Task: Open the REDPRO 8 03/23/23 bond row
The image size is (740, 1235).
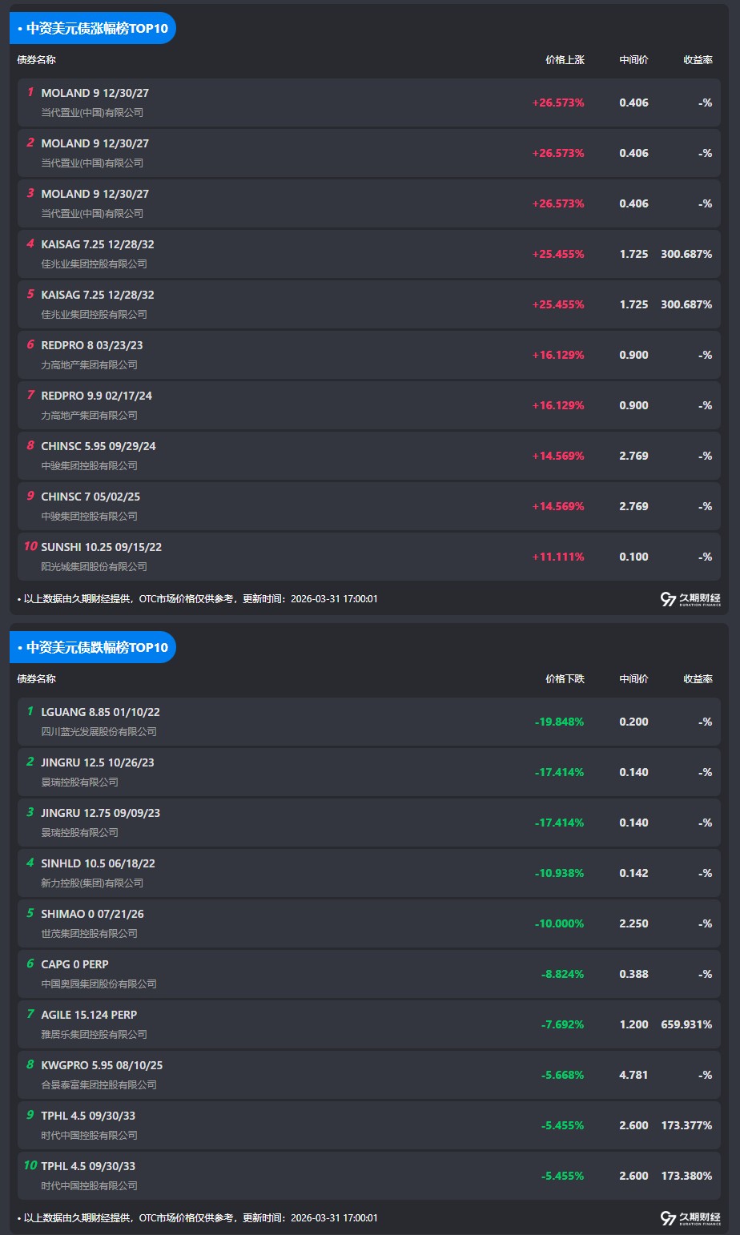Action: point(92,346)
